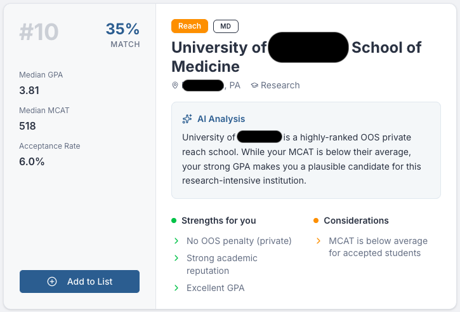460x312 pixels.
Task: Expand the MCAT is below average chevron
Action: (x=319, y=241)
